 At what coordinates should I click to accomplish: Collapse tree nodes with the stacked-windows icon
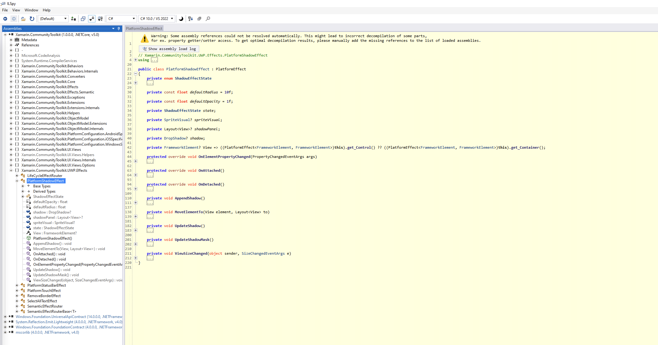(199, 19)
